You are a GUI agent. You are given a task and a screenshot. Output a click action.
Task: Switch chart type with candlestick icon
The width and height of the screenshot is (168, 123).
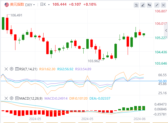(149, 5)
